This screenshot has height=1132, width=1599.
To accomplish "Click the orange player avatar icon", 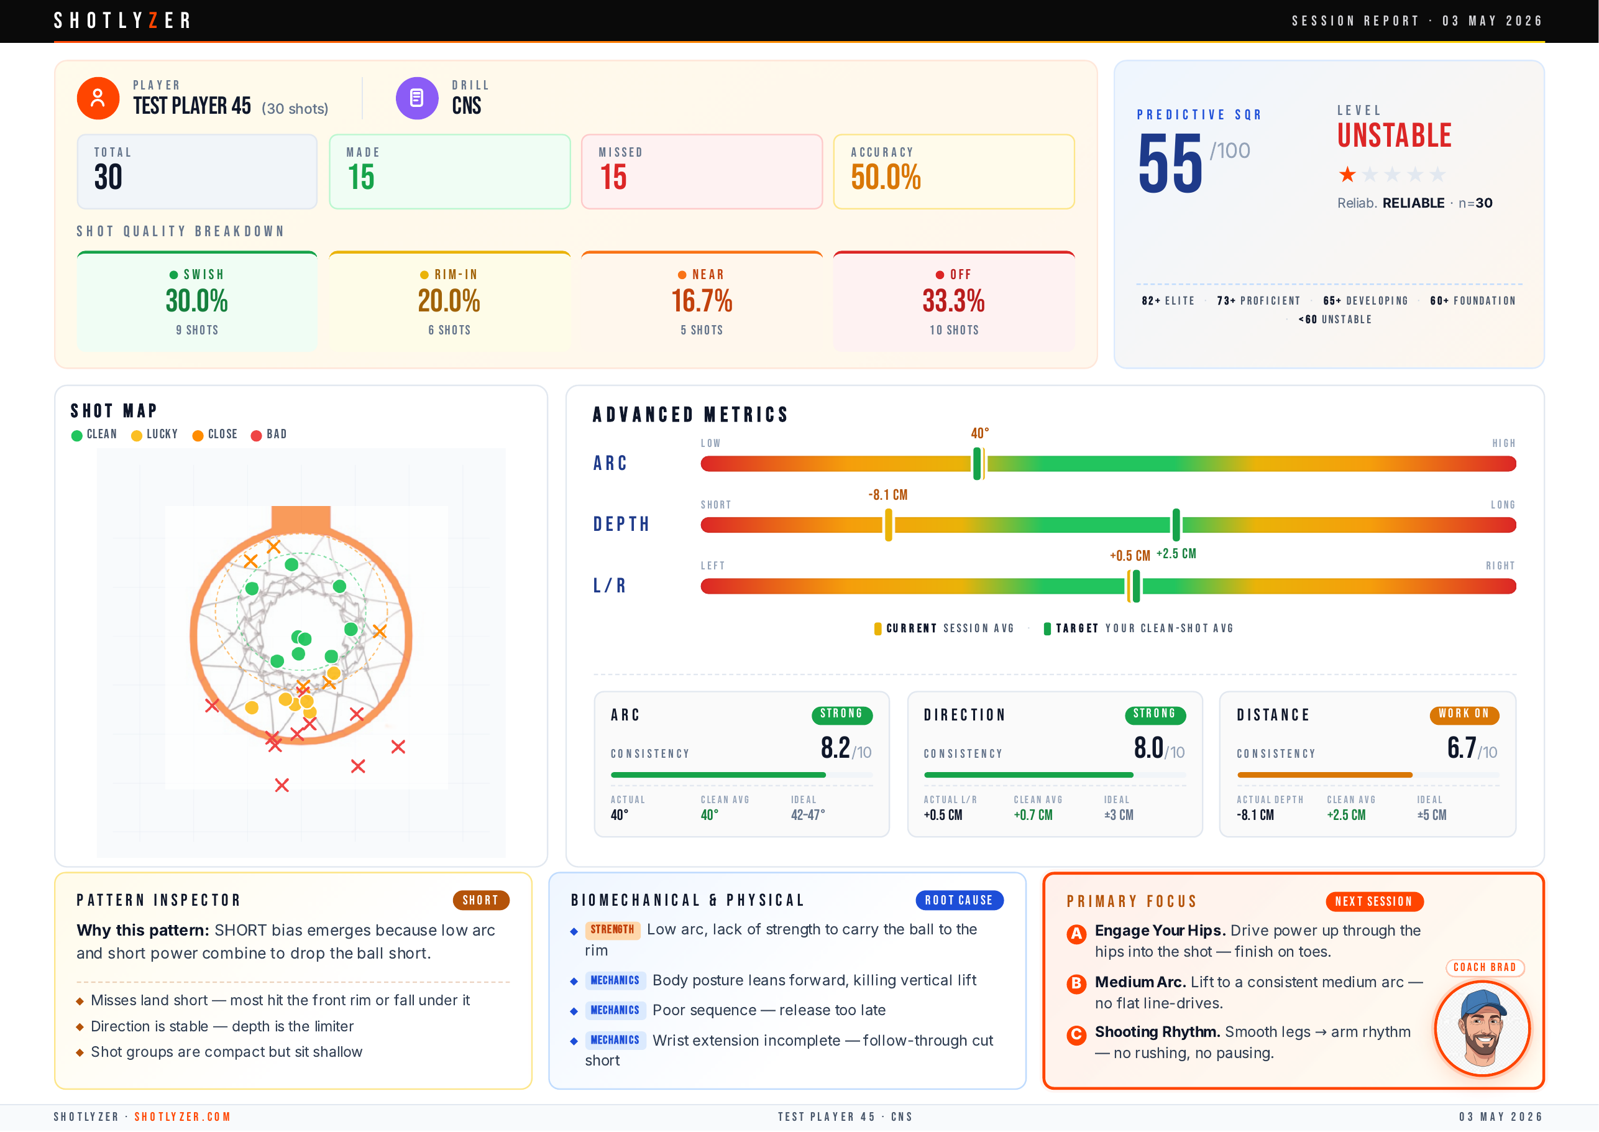I will (x=98, y=98).
